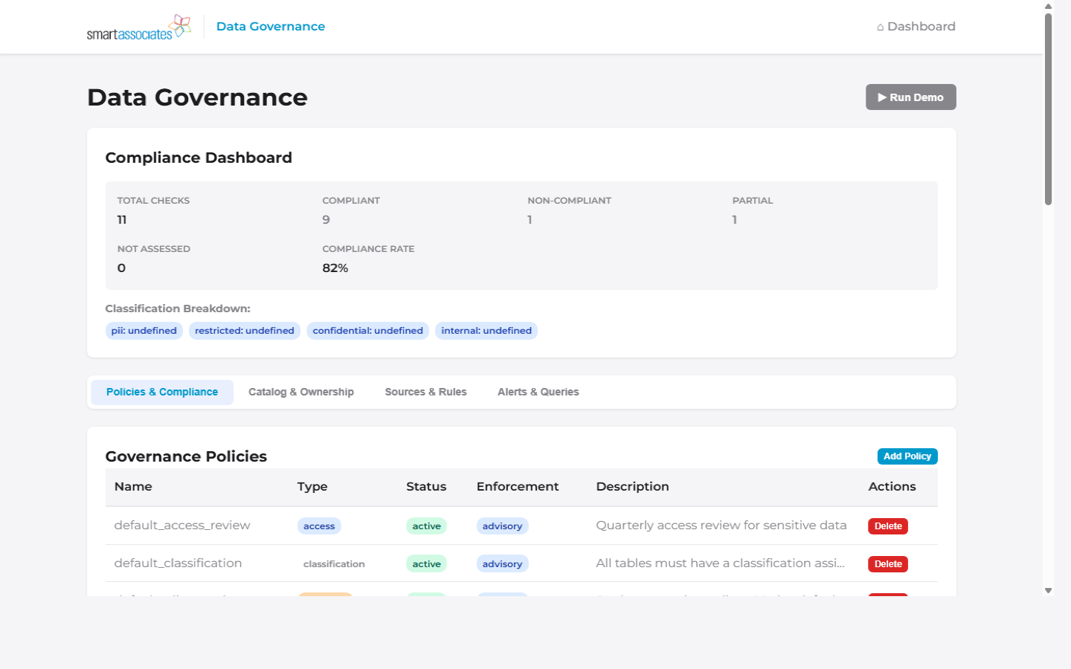Delete the default_access_review policy
This screenshot has height=669, width=1071.
887,526
